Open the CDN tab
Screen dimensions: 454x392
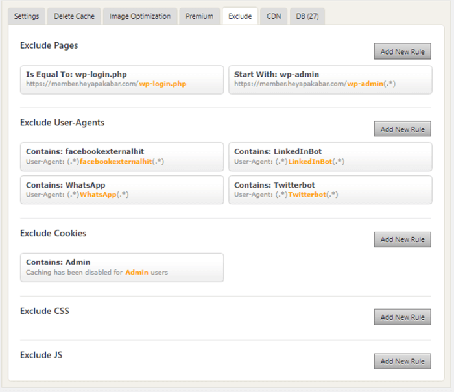point(274,16)
